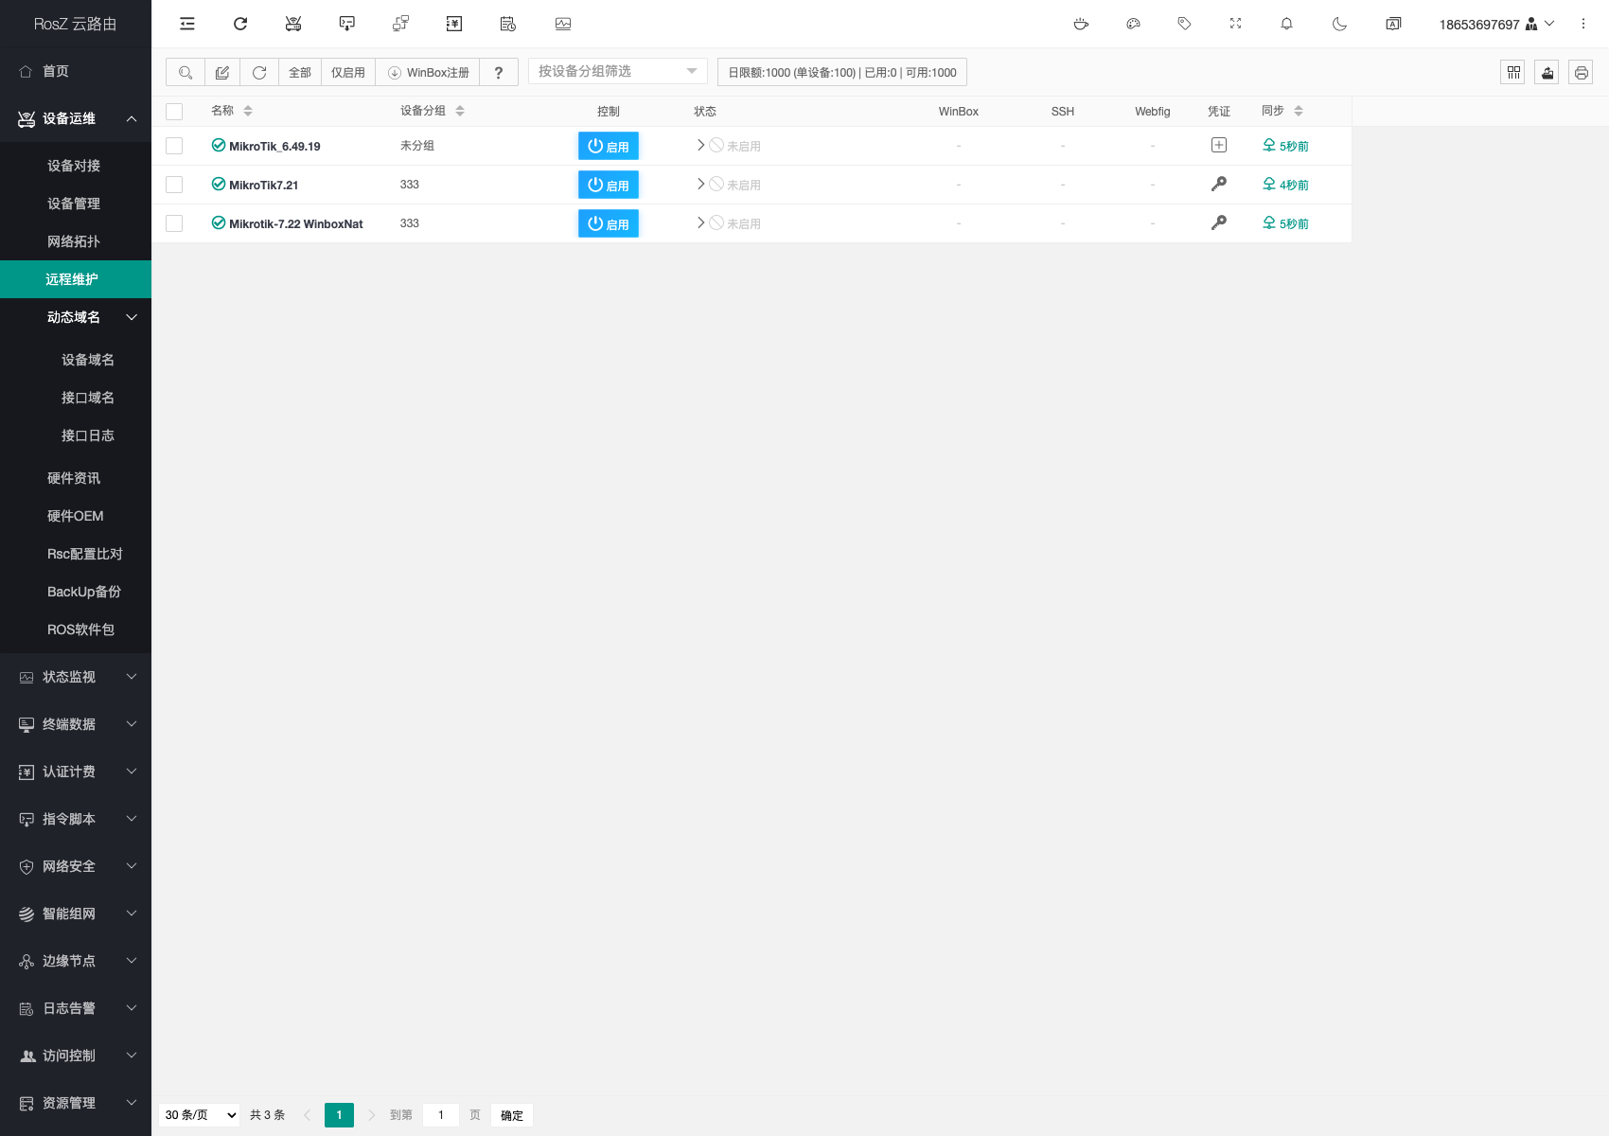Select 网络拓扑 from sidebar menu
Viewport: 1609px width, 1136px height.
pos(74,241)
